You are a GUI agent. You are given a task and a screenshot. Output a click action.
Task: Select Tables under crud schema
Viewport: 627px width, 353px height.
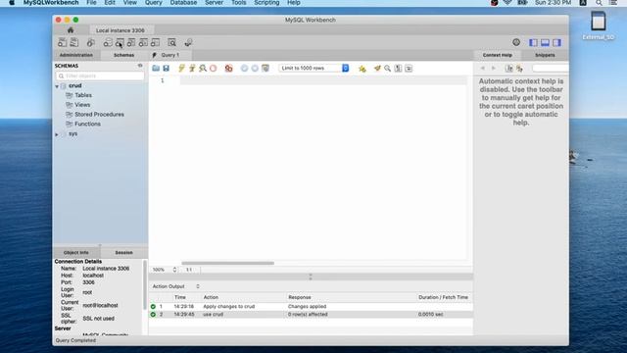tap(83, 95)
